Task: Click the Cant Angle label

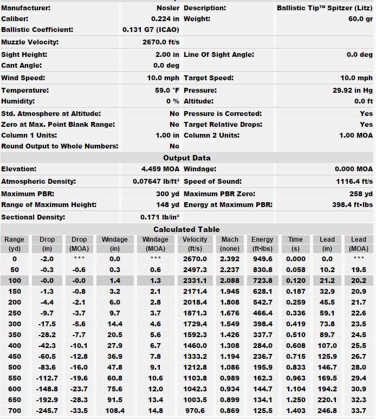Action: (21, 66)
